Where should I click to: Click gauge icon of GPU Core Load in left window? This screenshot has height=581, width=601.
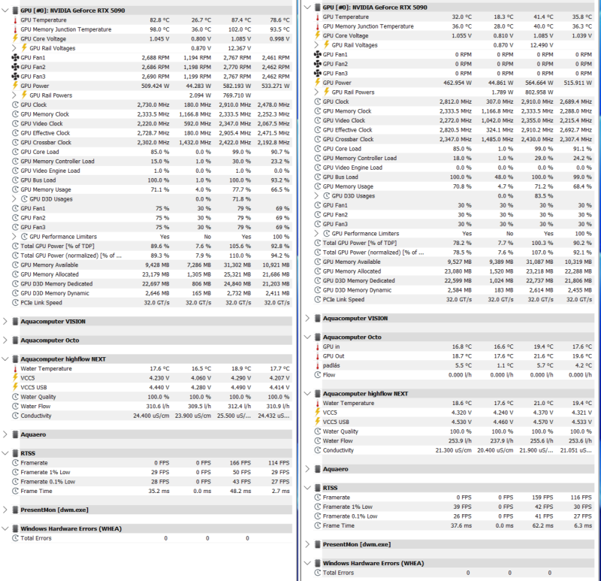[15, 152]
